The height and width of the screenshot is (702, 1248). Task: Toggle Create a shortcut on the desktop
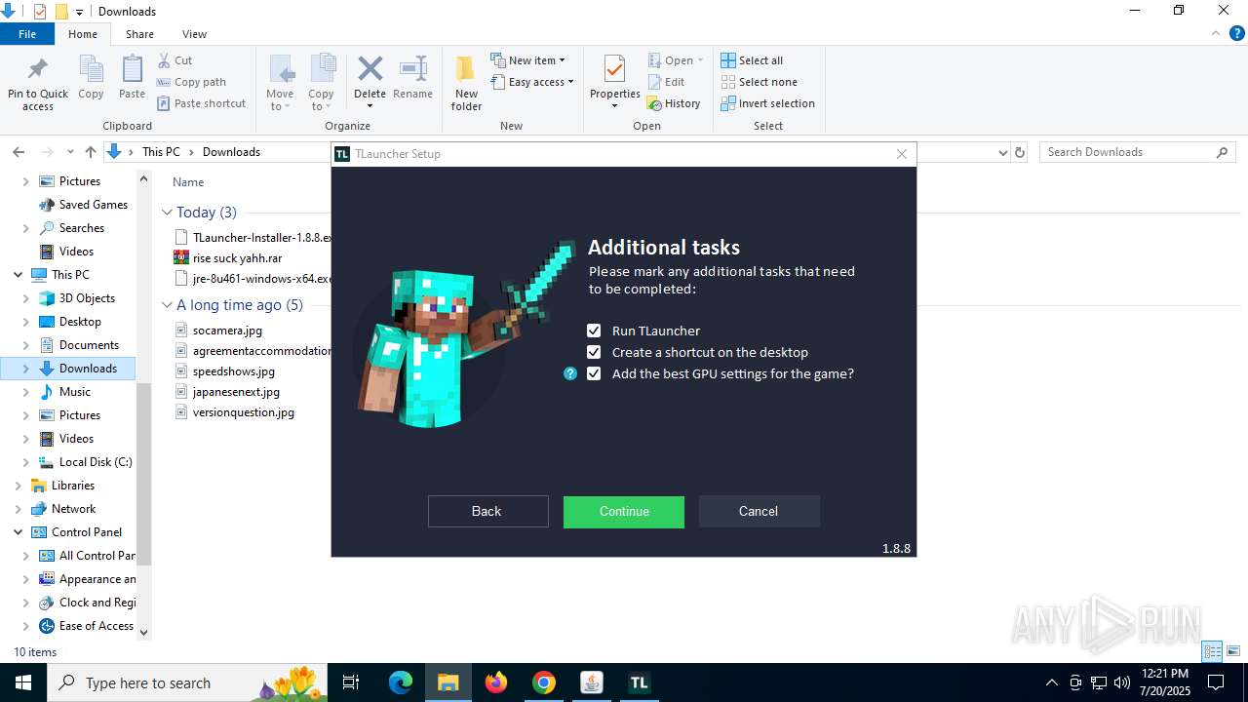[594, 352]
